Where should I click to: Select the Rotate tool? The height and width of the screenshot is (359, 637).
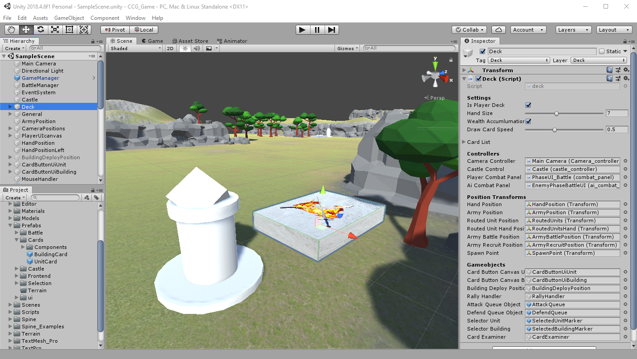click(x=41, y=30)
